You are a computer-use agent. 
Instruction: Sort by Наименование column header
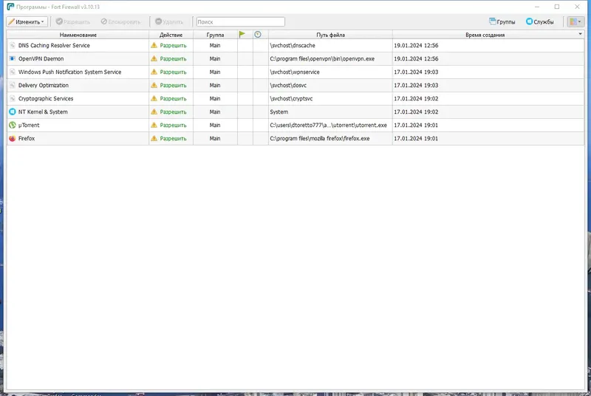click(x=78, y=35)
